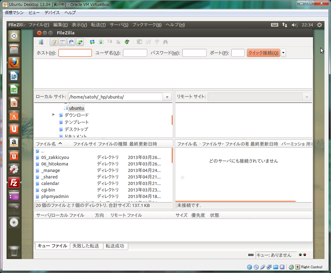The width and height of the screenshot is (331, 273).
Task: Select the calendar directory row
Action: tap(103, 183)
